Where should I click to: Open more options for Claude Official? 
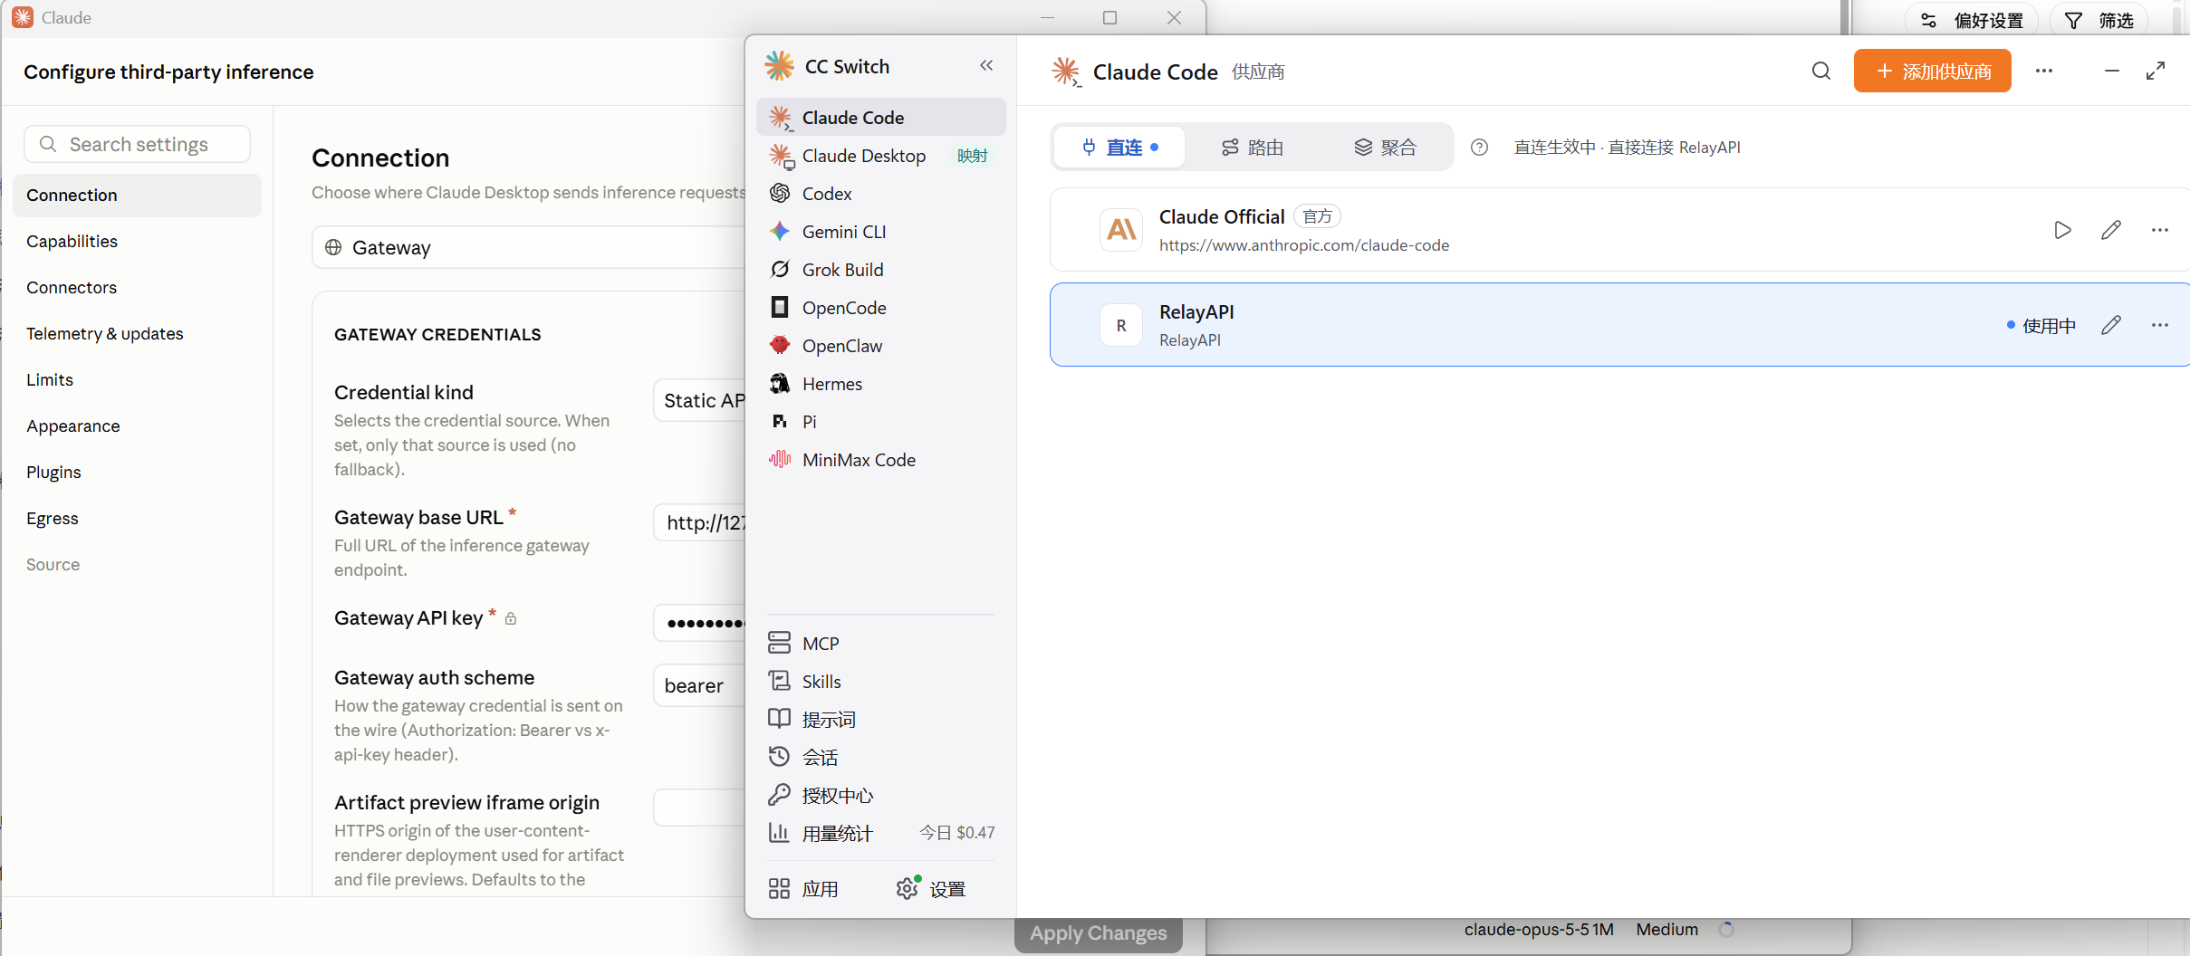tap(2160, 230)
